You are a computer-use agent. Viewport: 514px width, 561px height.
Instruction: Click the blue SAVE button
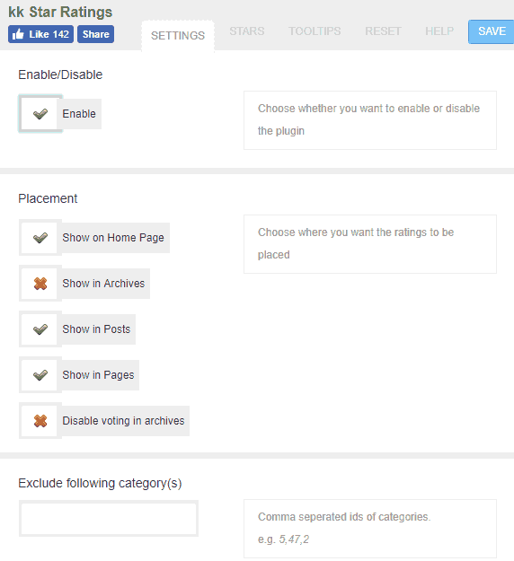[x=492, y=31]
